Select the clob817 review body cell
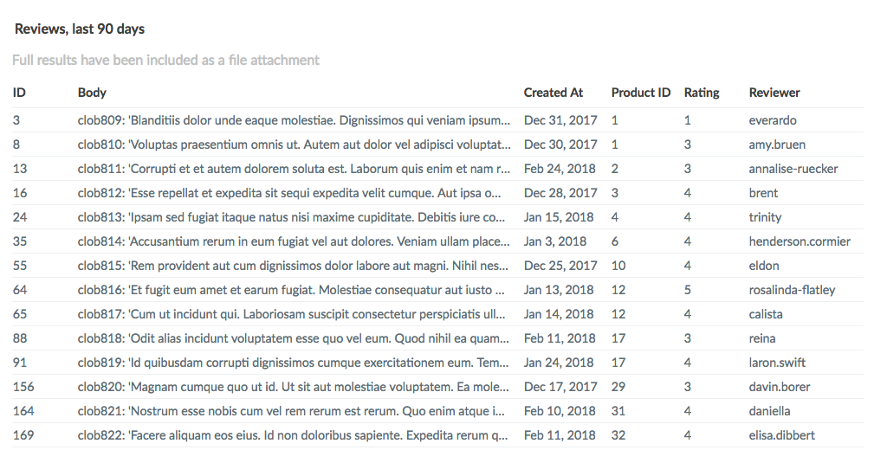This screenshot has width=874, height=450. click(294, 314)
